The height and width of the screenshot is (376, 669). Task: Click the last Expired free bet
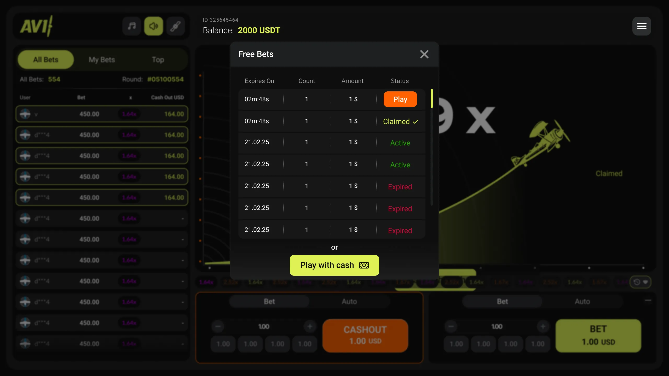point(332,230)
